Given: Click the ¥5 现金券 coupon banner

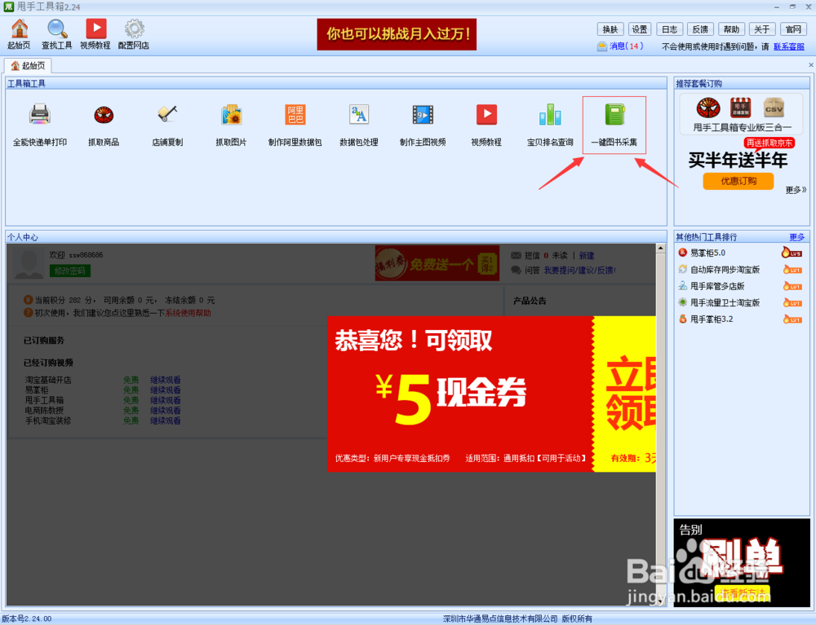Looking at the screenshot, I should [x=491, y=394].
